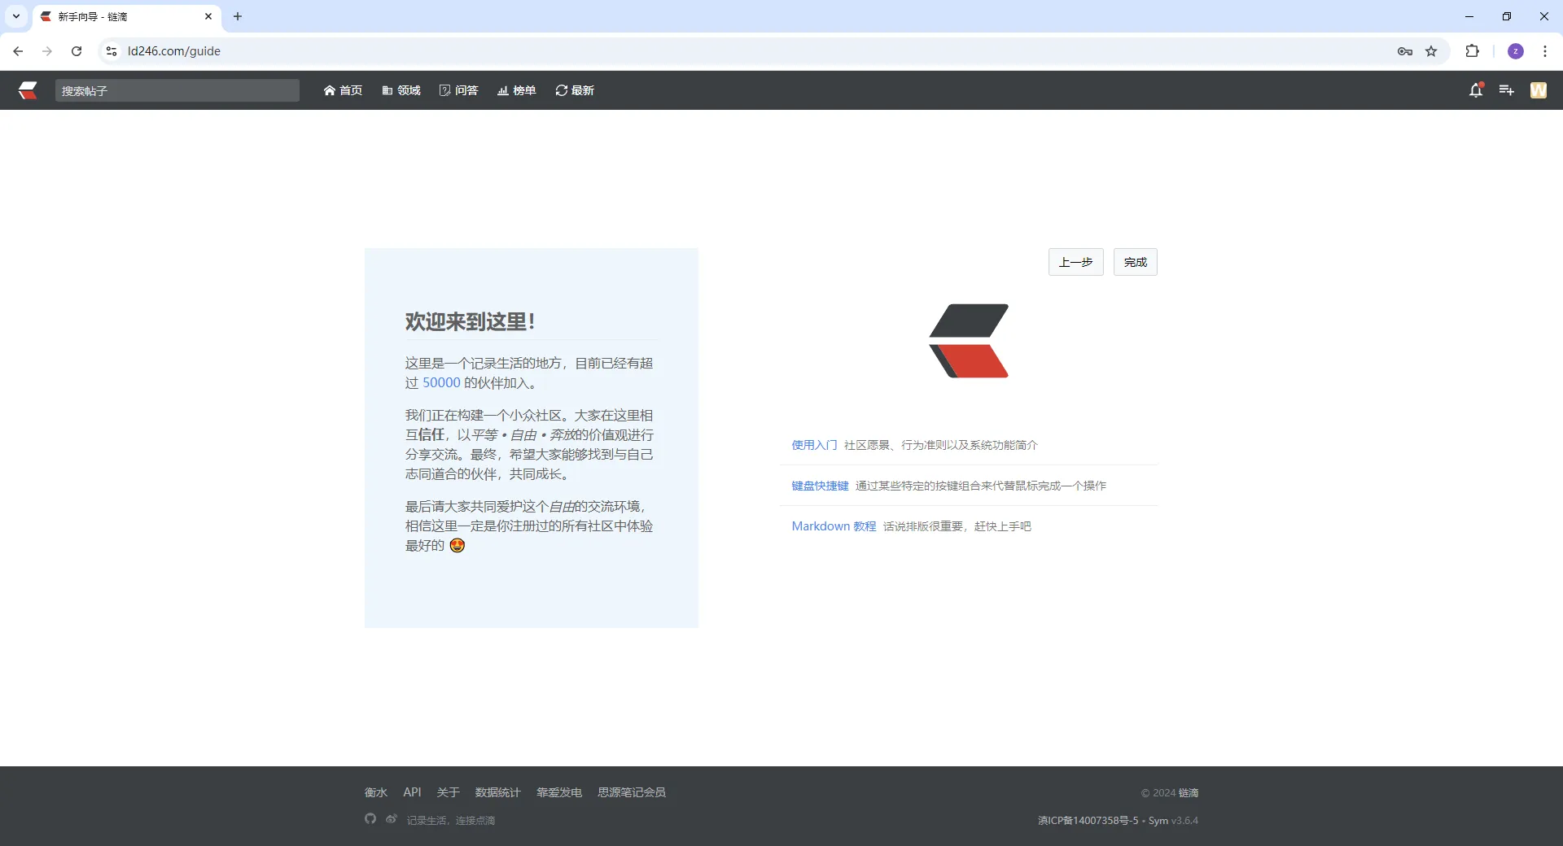
Task: Open the 思源笔记会员 footer link
Action: click(632, 792)
